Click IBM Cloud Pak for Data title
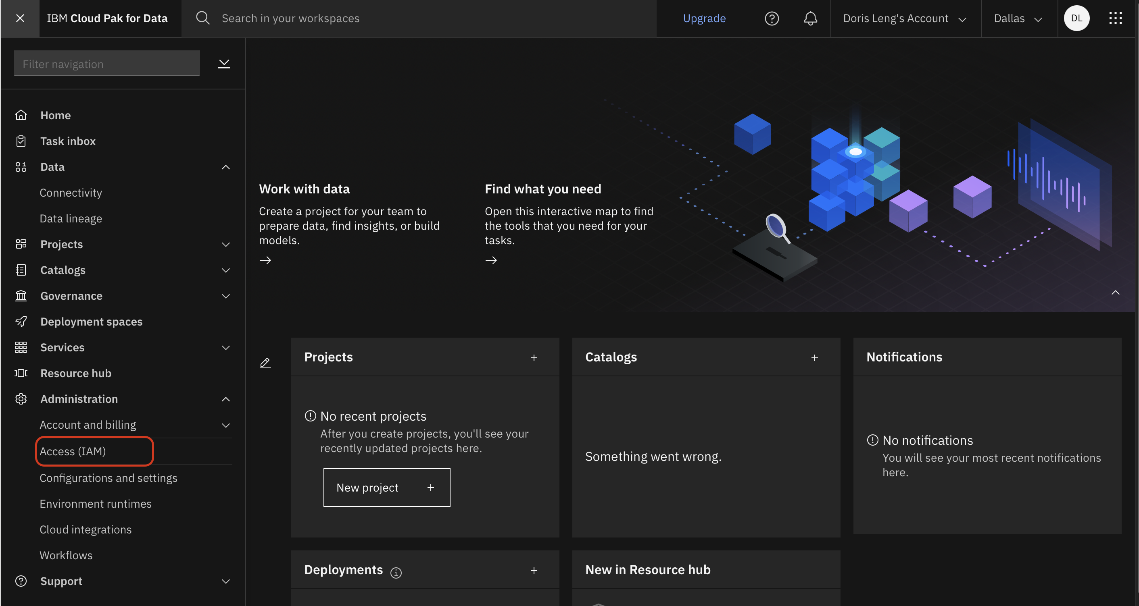The height and width of the screenshot is (606, 1139). pos(107,18)
